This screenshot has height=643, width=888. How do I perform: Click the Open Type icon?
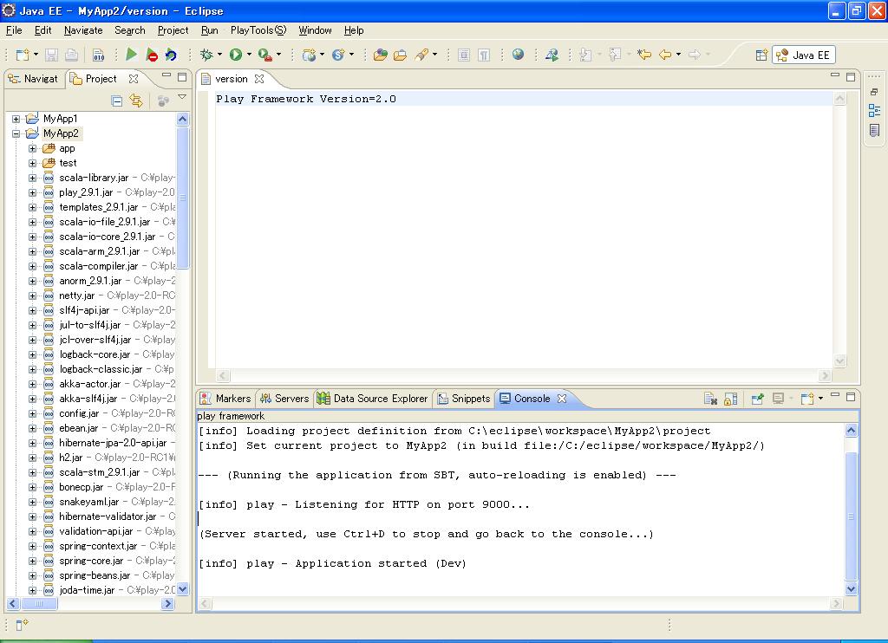click(x=381, y=55)
